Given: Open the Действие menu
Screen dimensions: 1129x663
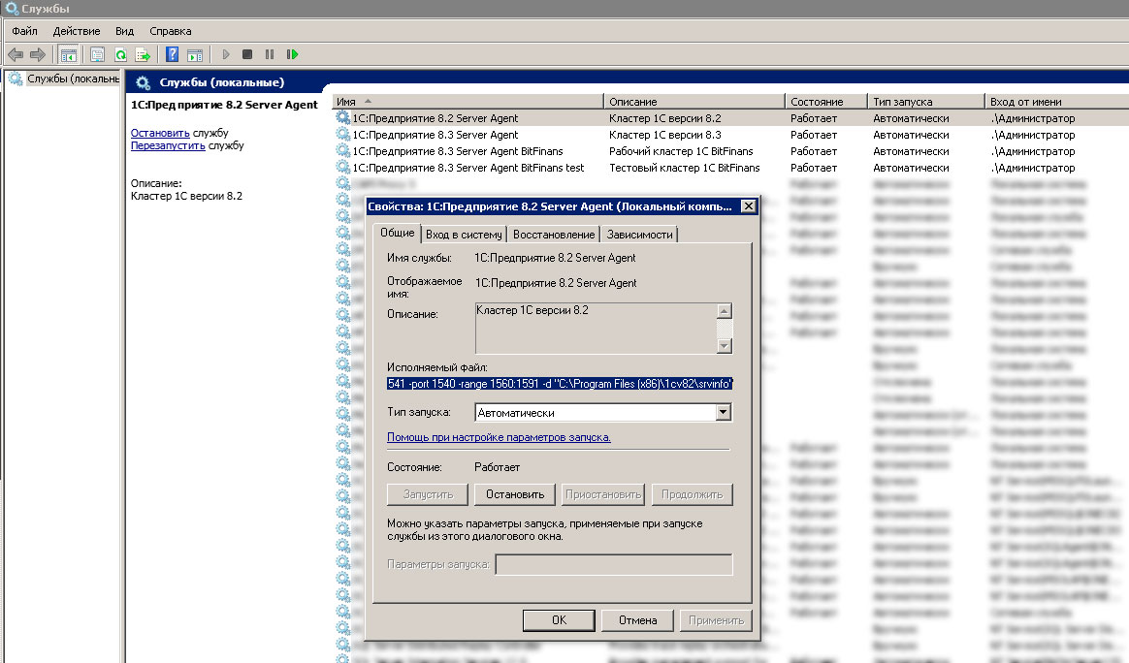Looking at the screenshot, I should pos(77,31).
